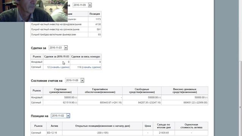Click position value 591
The image size is (242, 136).
click(99, 29)
